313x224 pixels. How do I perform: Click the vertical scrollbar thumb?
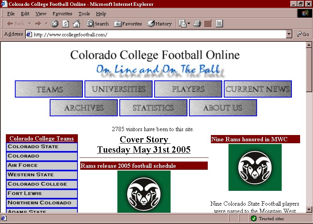pyautogui.click(x=309, y=70)
